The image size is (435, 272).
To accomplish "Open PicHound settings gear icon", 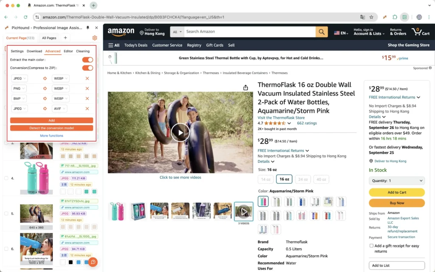I will 95,38.
